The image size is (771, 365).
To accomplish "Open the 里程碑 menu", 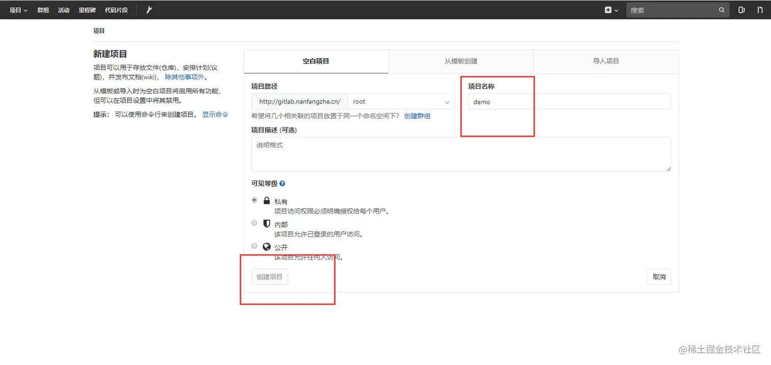I will (x=87, y=10).
